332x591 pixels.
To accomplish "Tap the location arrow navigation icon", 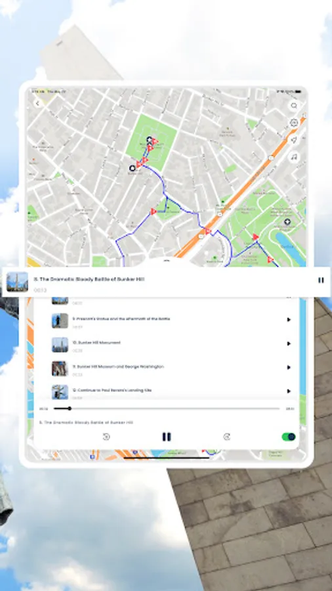I will pos(293,141).
